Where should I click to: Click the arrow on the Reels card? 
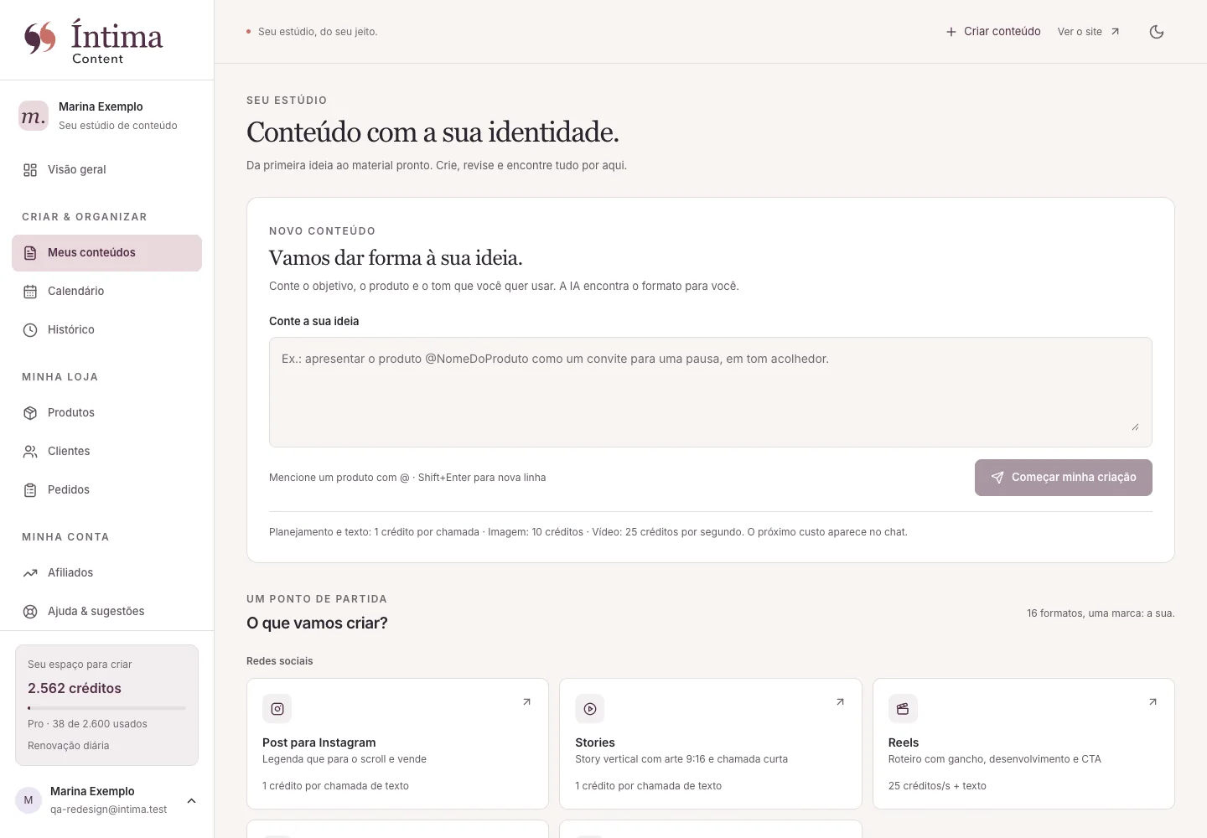point(1153,702)
